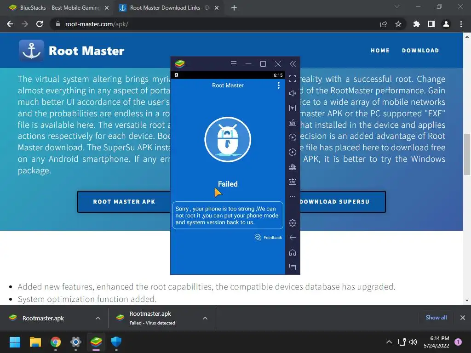The image size is (471, 353).
Task: Open BlueStacks settings gear in sidebar
Action: [x=292, y=223]
